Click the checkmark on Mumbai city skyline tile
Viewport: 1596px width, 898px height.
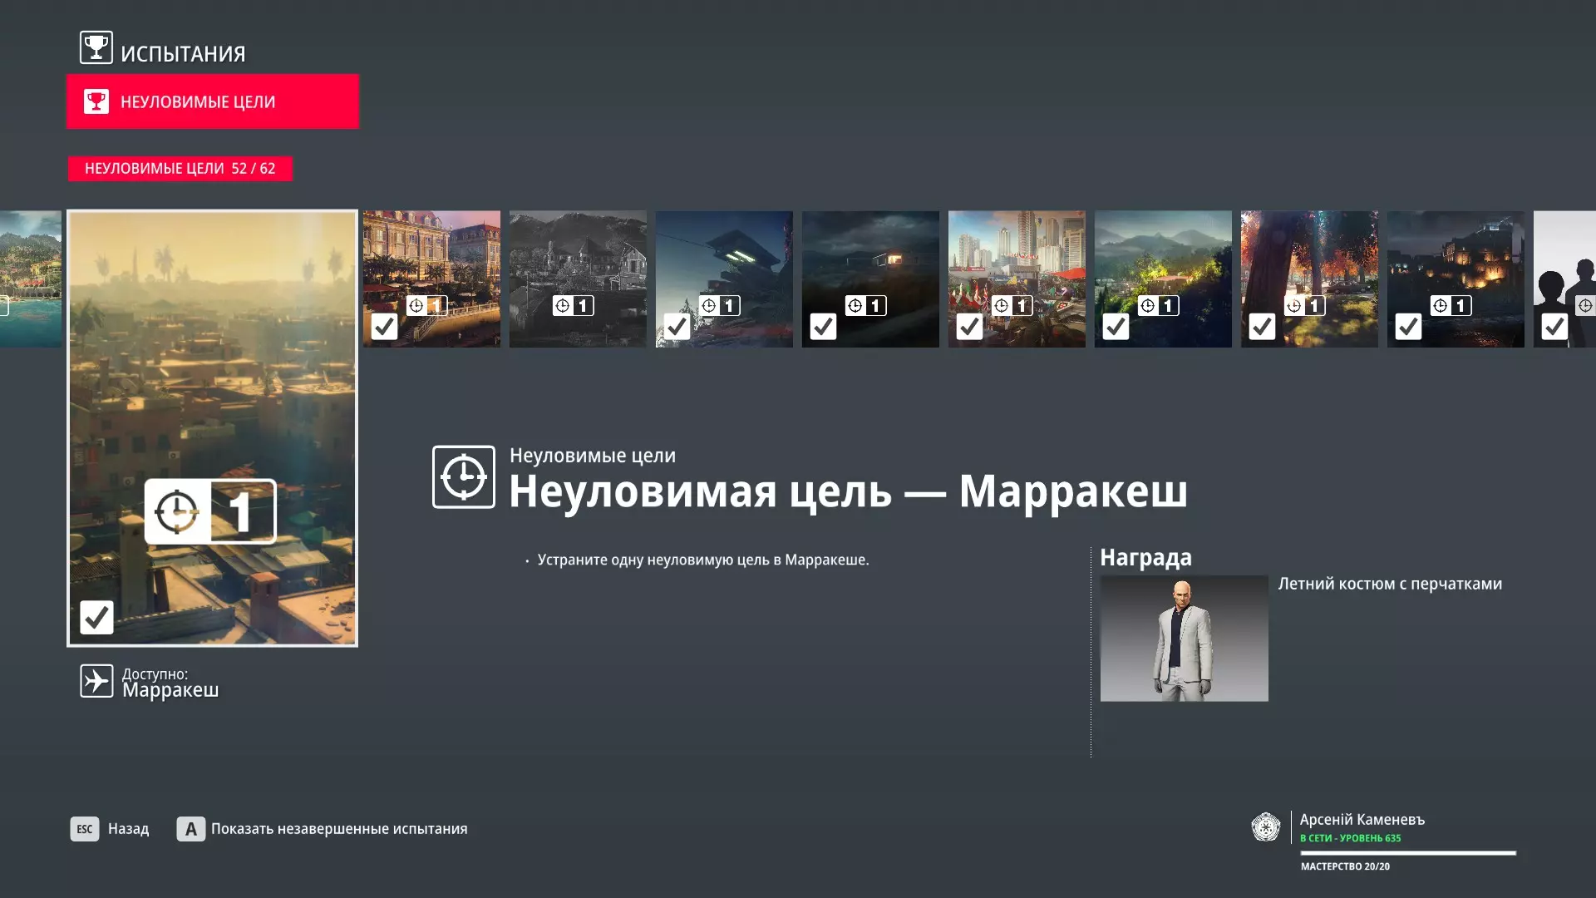[x=969, y=327]
